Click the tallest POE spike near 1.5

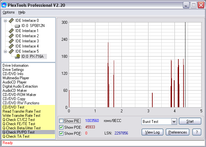click(x=108, y=75)
